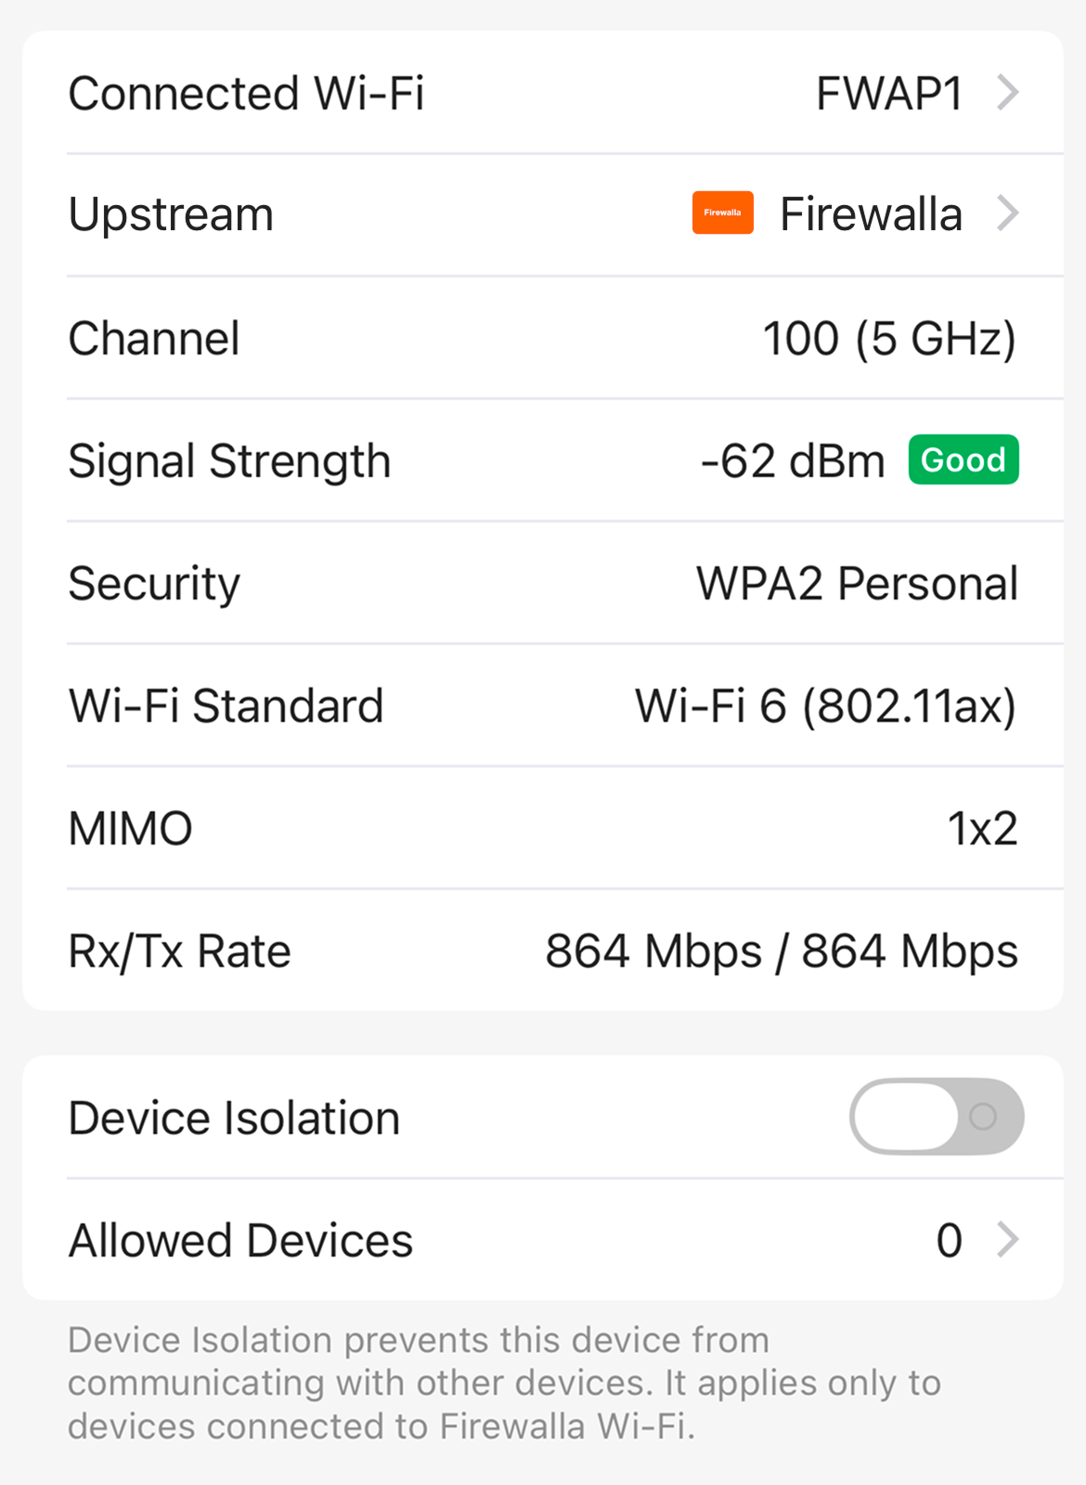1086x1485 pixels.
Task: Click the 1x2 MIMO value
Action: (982, 829)
